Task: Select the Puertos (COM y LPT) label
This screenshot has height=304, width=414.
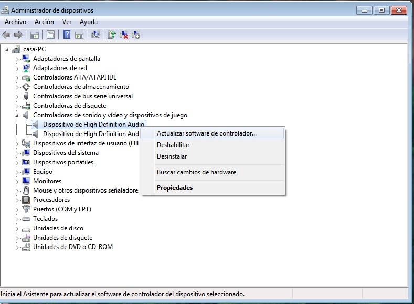Action: [62, 209]
